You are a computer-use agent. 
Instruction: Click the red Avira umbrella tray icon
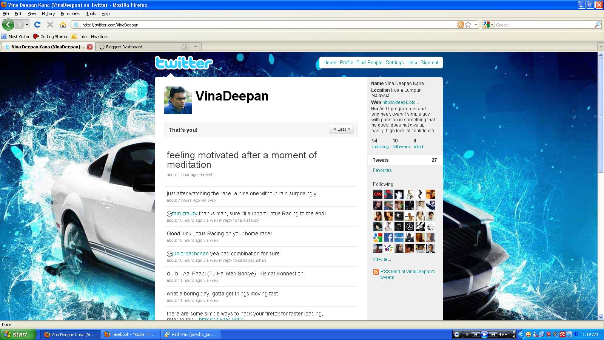pos(562,334)
